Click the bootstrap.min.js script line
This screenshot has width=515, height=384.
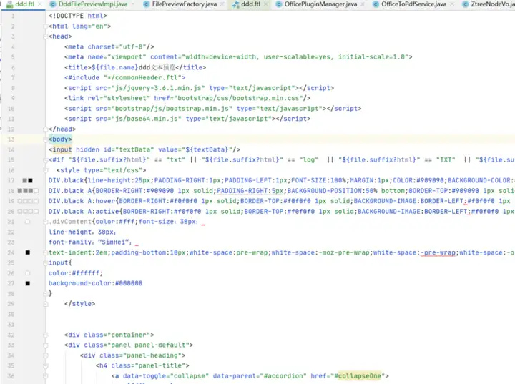pos(212,109)
